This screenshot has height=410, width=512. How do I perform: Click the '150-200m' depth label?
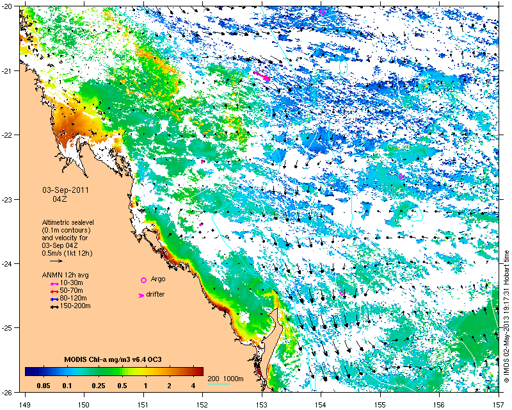[75, 306]
